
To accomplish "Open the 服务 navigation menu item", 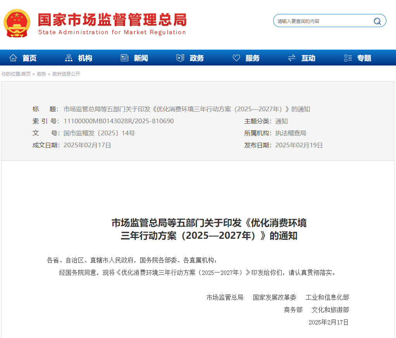I will click(253, 58).
